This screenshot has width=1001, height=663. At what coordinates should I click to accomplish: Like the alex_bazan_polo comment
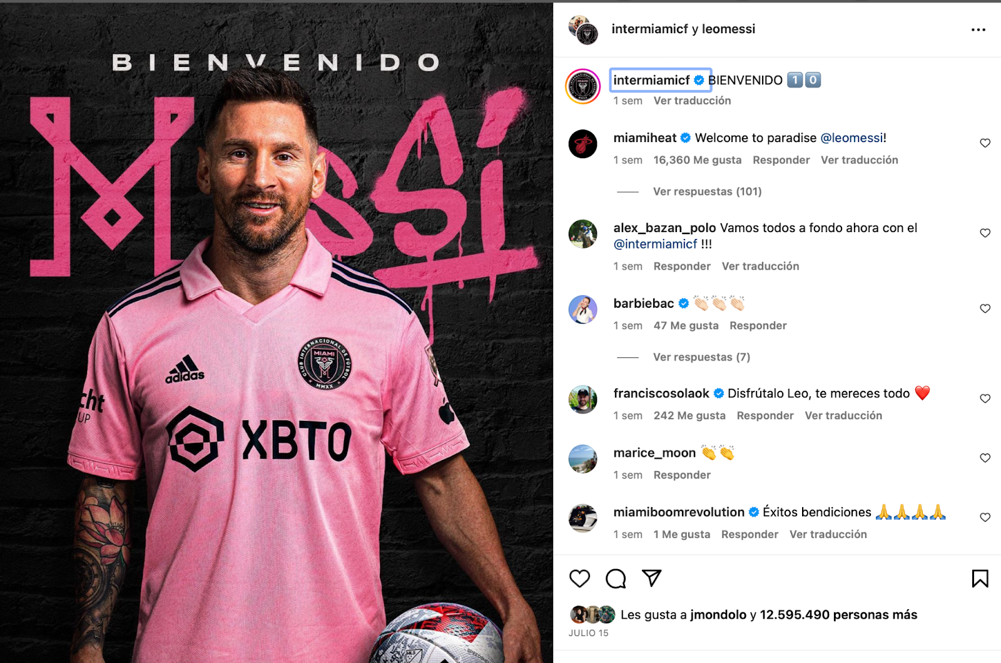coord(985,233)
